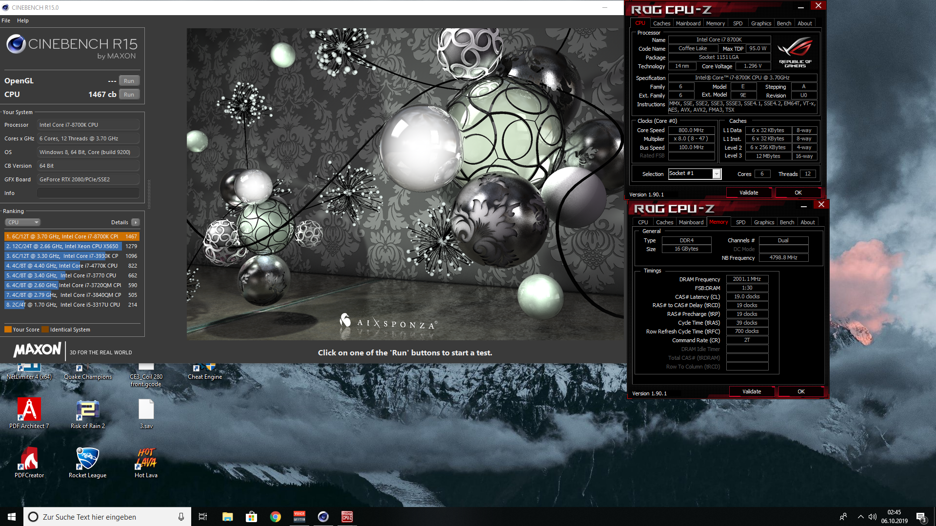Click the Info input field
Viewport: 936px width, 526px height.
point(88,193)
